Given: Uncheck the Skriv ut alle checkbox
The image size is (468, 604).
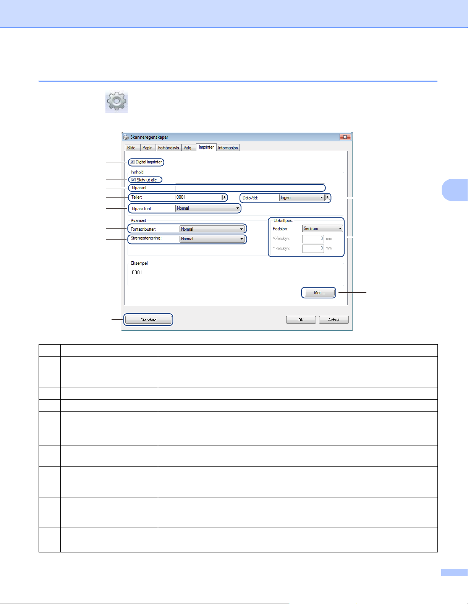Looking at the screenshot, I should click(133, 180).
